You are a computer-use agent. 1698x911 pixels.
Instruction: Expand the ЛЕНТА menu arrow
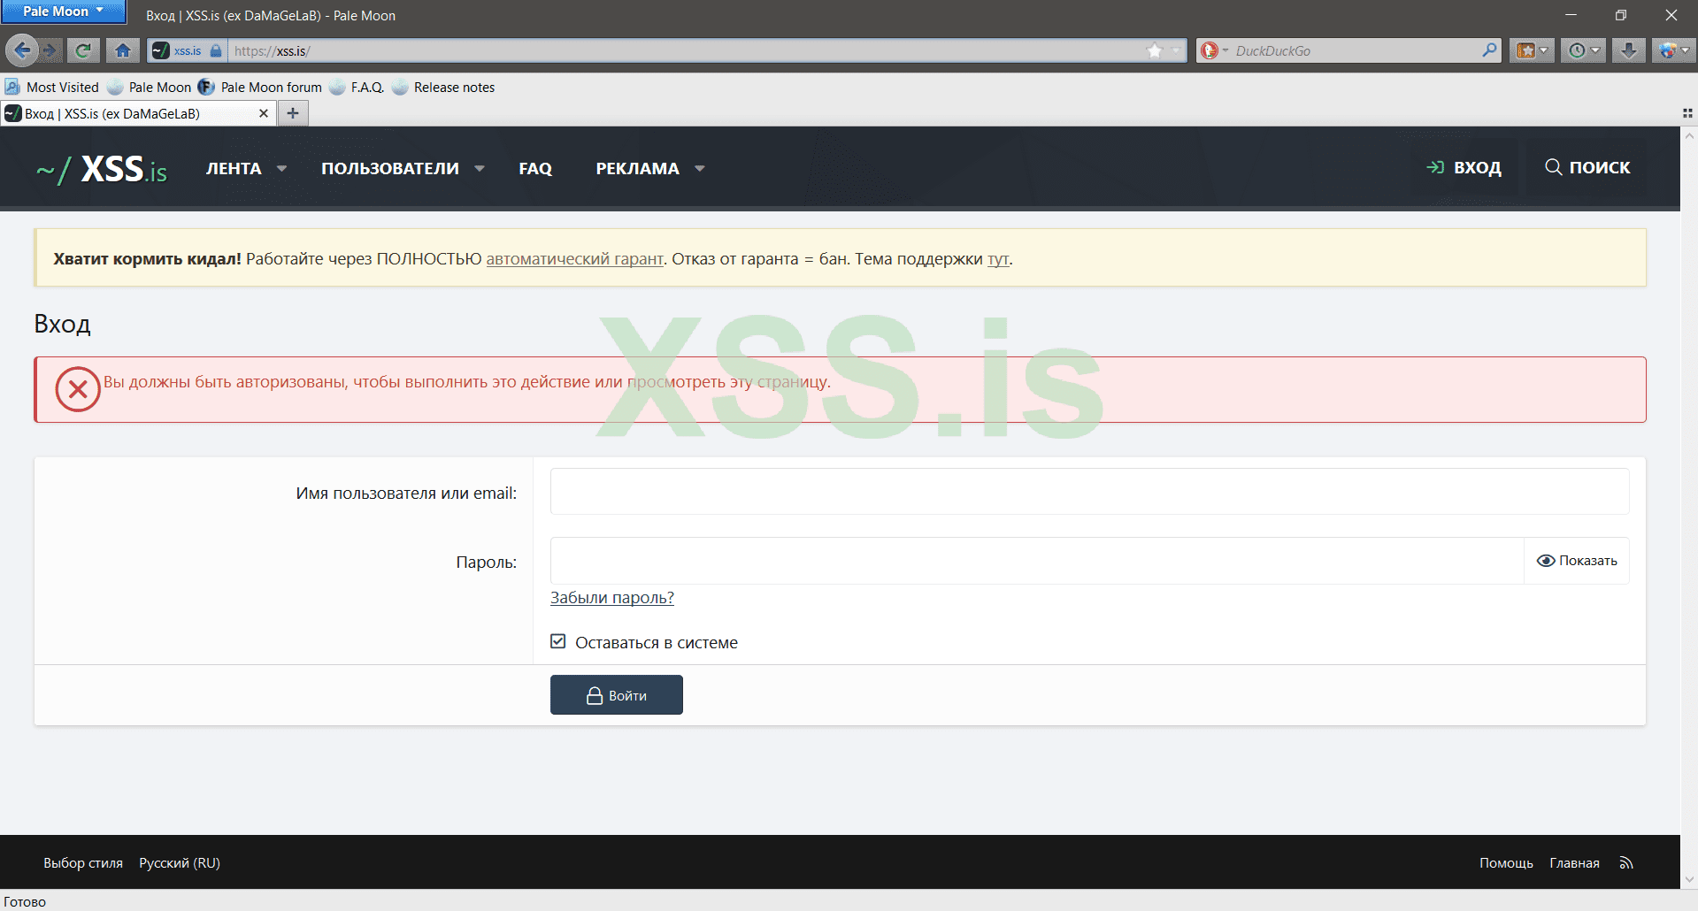(282, 168)
